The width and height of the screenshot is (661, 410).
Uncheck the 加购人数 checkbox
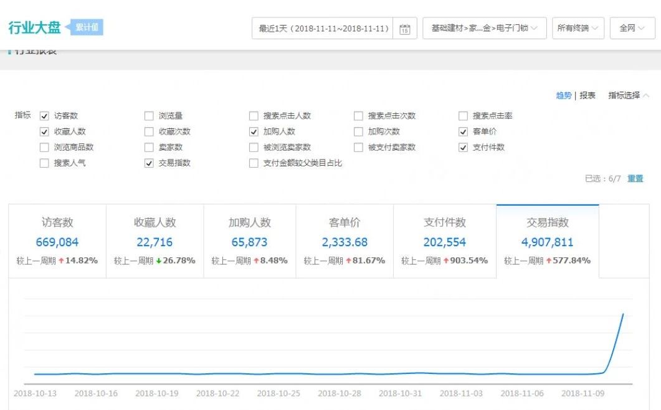[254, 131]
